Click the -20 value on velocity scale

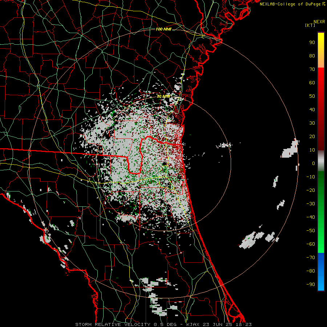pyautogui.click(x=311, y=190)
